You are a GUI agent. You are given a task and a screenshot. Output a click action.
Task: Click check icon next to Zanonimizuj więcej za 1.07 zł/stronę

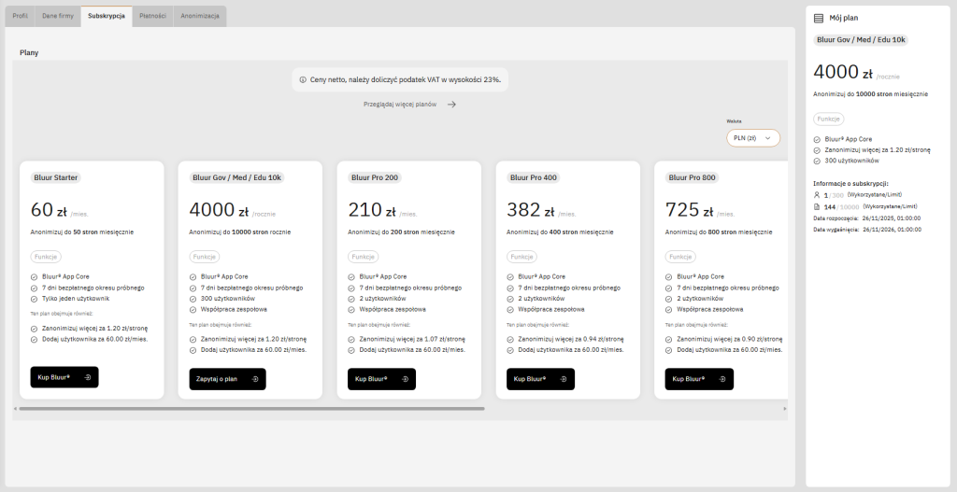(351, 339)
